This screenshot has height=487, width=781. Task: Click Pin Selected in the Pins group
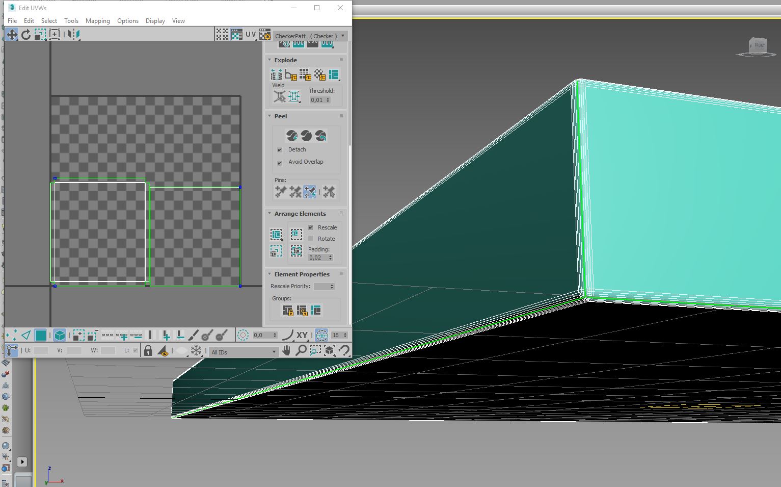click(x=280, y=192)
